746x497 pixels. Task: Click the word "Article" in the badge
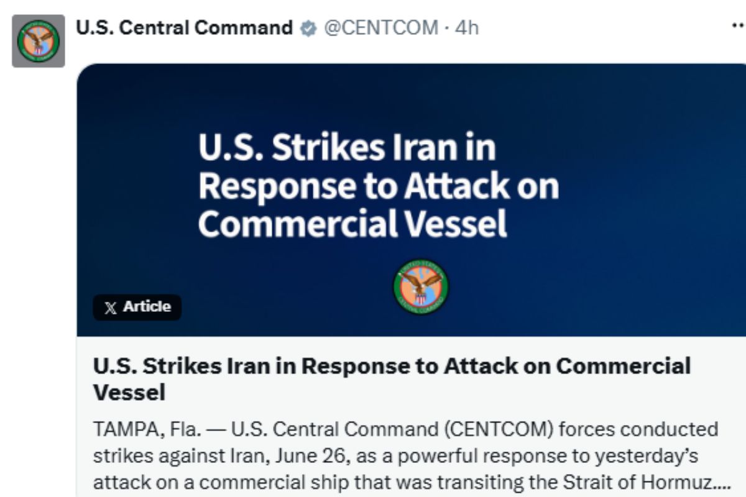pos(147,307)
